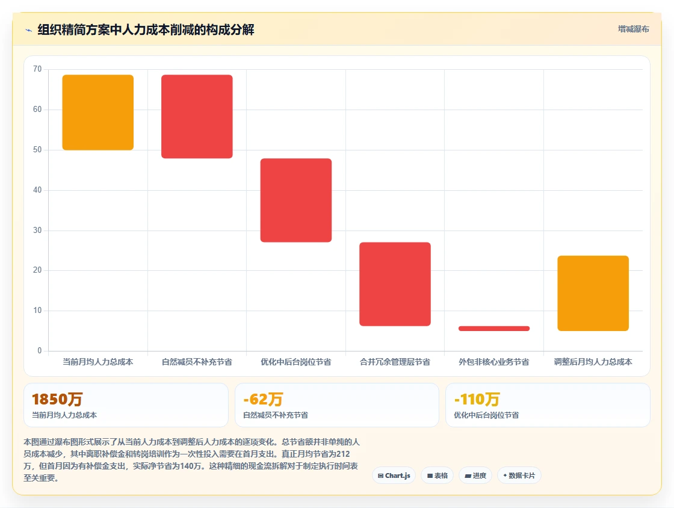
Task: Click x-axis label 合并冗余管理层节省
Action: 395,362
